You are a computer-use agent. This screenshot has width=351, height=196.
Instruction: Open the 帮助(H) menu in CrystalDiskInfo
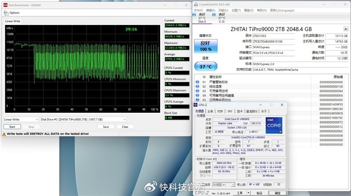pyautogui.click(x=261, y=10)
